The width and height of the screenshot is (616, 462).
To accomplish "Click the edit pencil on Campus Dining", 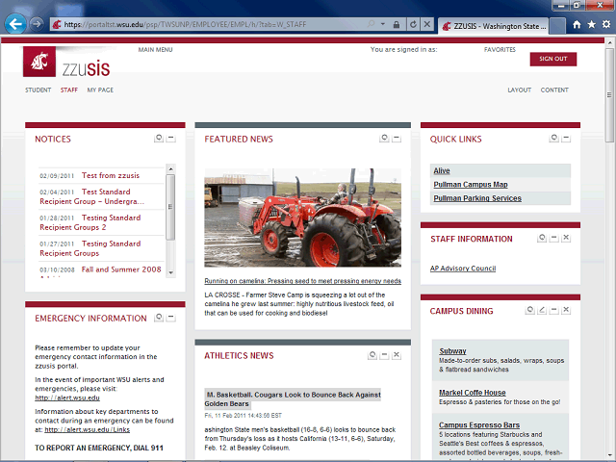I will [x=542, y=310].
